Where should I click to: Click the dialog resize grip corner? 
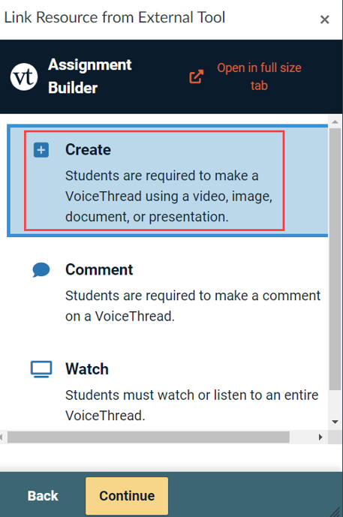tap(336, 510)
